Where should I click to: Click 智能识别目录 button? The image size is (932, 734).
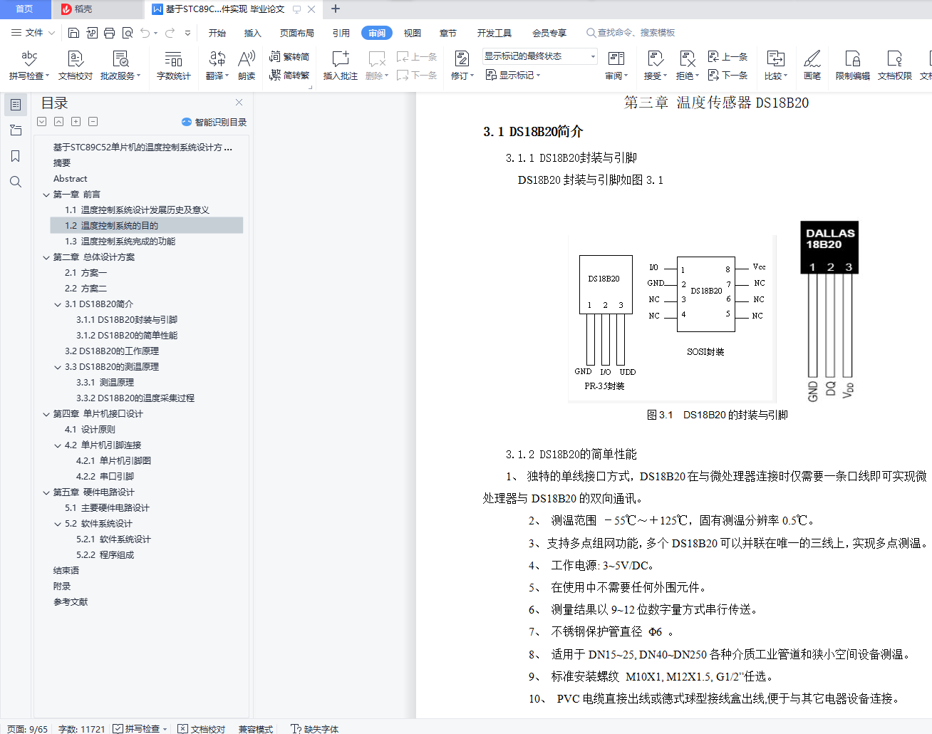click(214, 122)
